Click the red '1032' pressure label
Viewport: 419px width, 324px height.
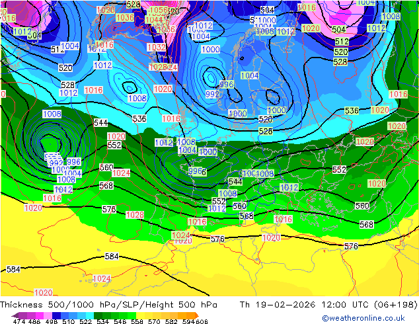tap(157, 48)
